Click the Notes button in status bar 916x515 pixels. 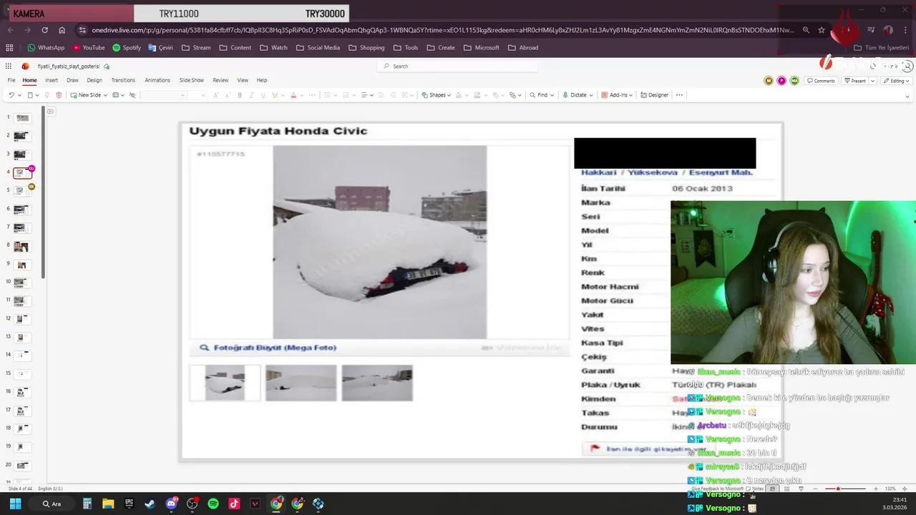pos(756,489)
